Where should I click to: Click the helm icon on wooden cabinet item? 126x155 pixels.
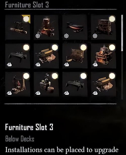[x=95, y=36]
